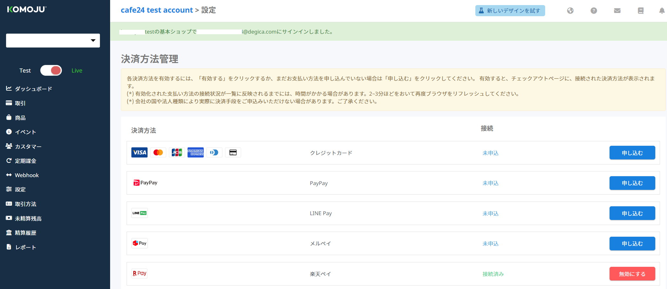Open documentation book icon in header
This screenshot has height=289, width=667.
click(641, 11)
